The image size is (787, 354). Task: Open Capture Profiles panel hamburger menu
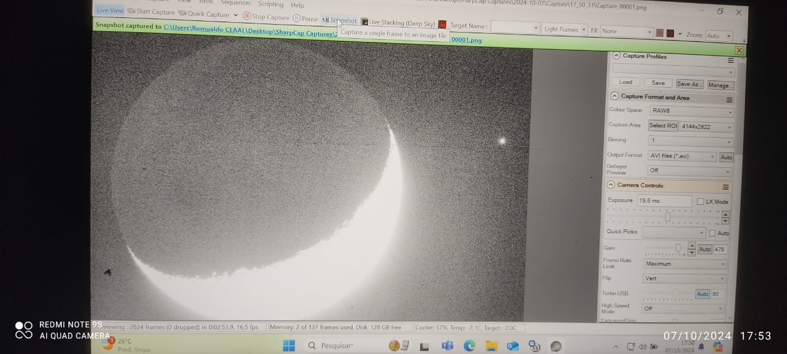click(730, 60)
